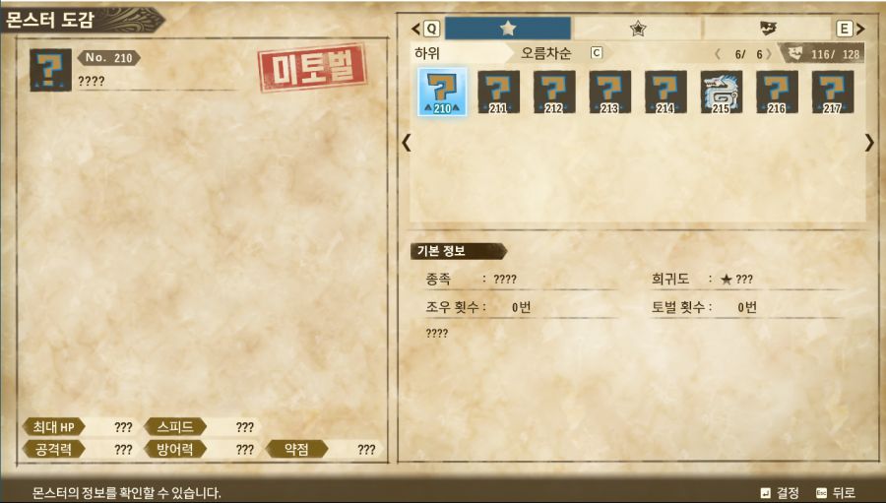The image size is (886, 503).
Task: Click unknown monster entry number 216
Action: pyautogui.click(x=777, y=93)
